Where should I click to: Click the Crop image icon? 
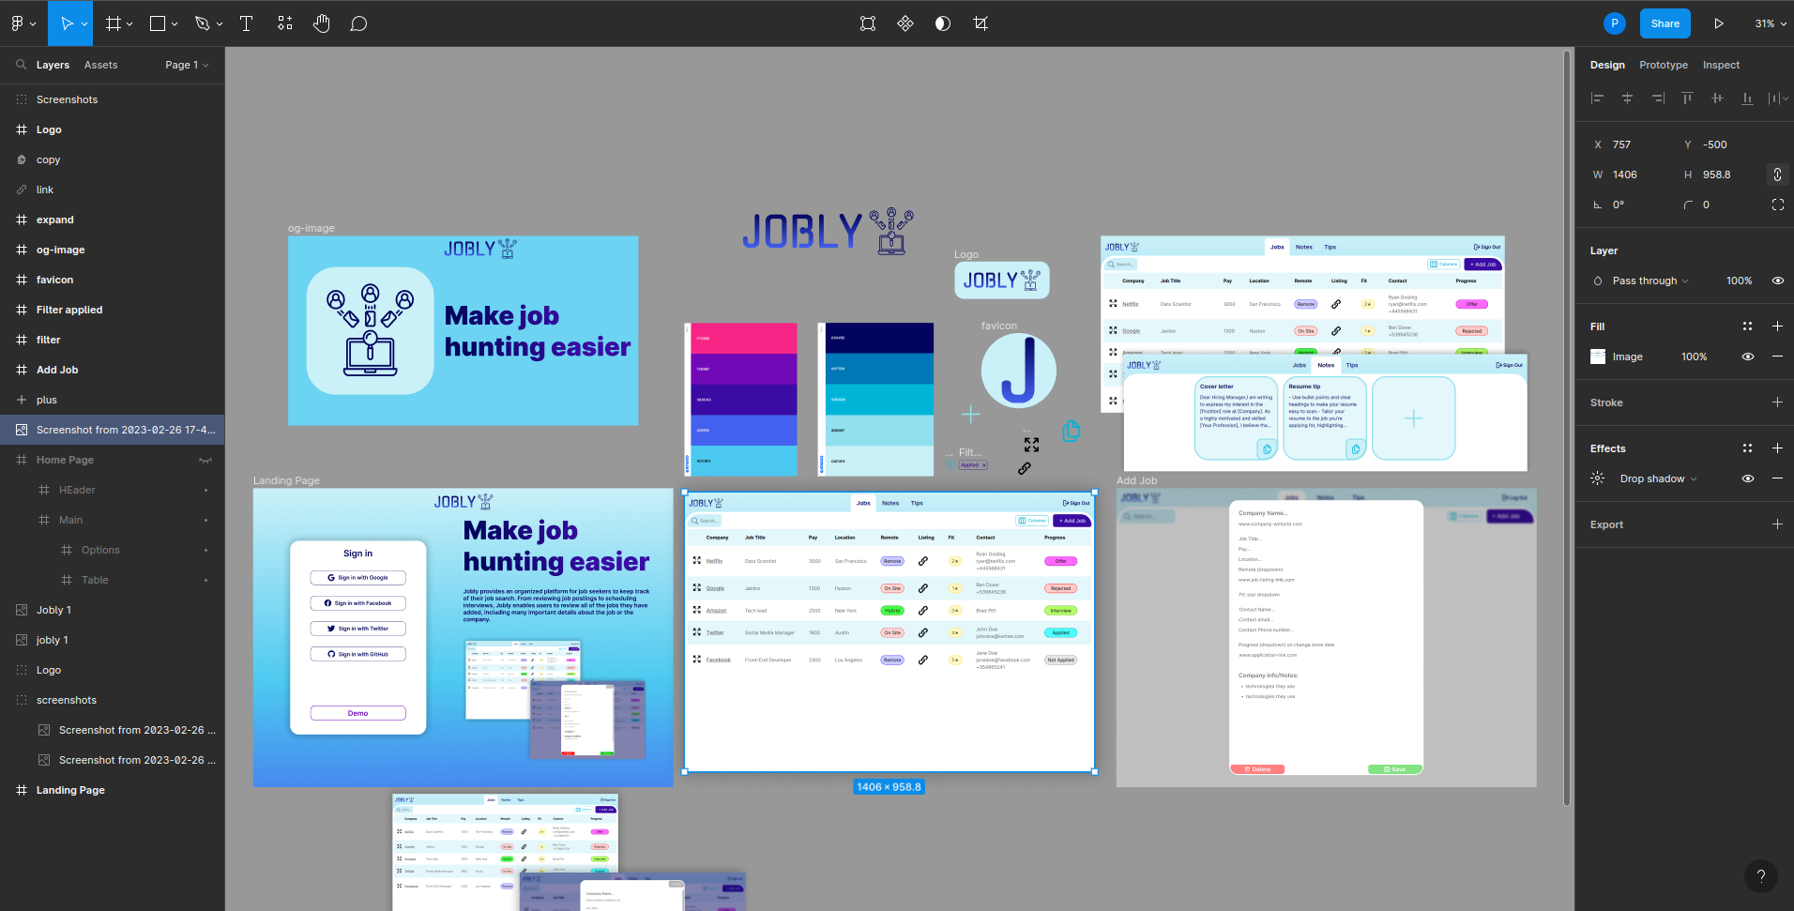click(x=981, y=23)
